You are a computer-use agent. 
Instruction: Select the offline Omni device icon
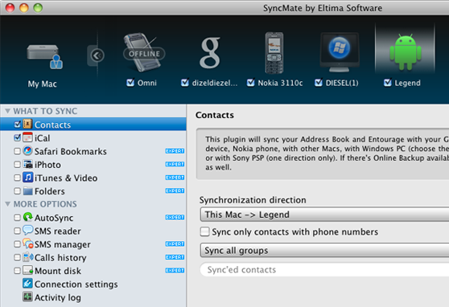(143, 52)
